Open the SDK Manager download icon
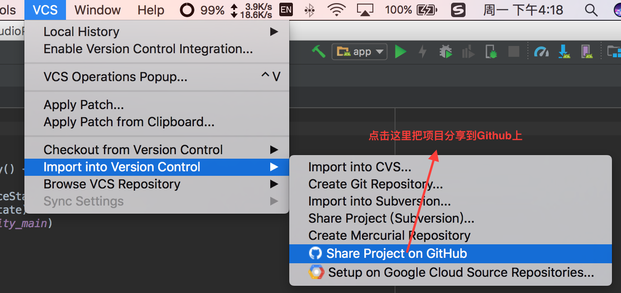621x293 pixels. pos(564,52)
